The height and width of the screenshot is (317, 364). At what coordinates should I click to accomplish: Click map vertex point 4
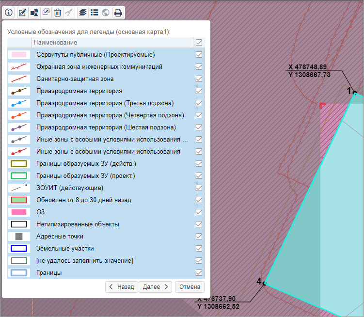coord(265,284)
